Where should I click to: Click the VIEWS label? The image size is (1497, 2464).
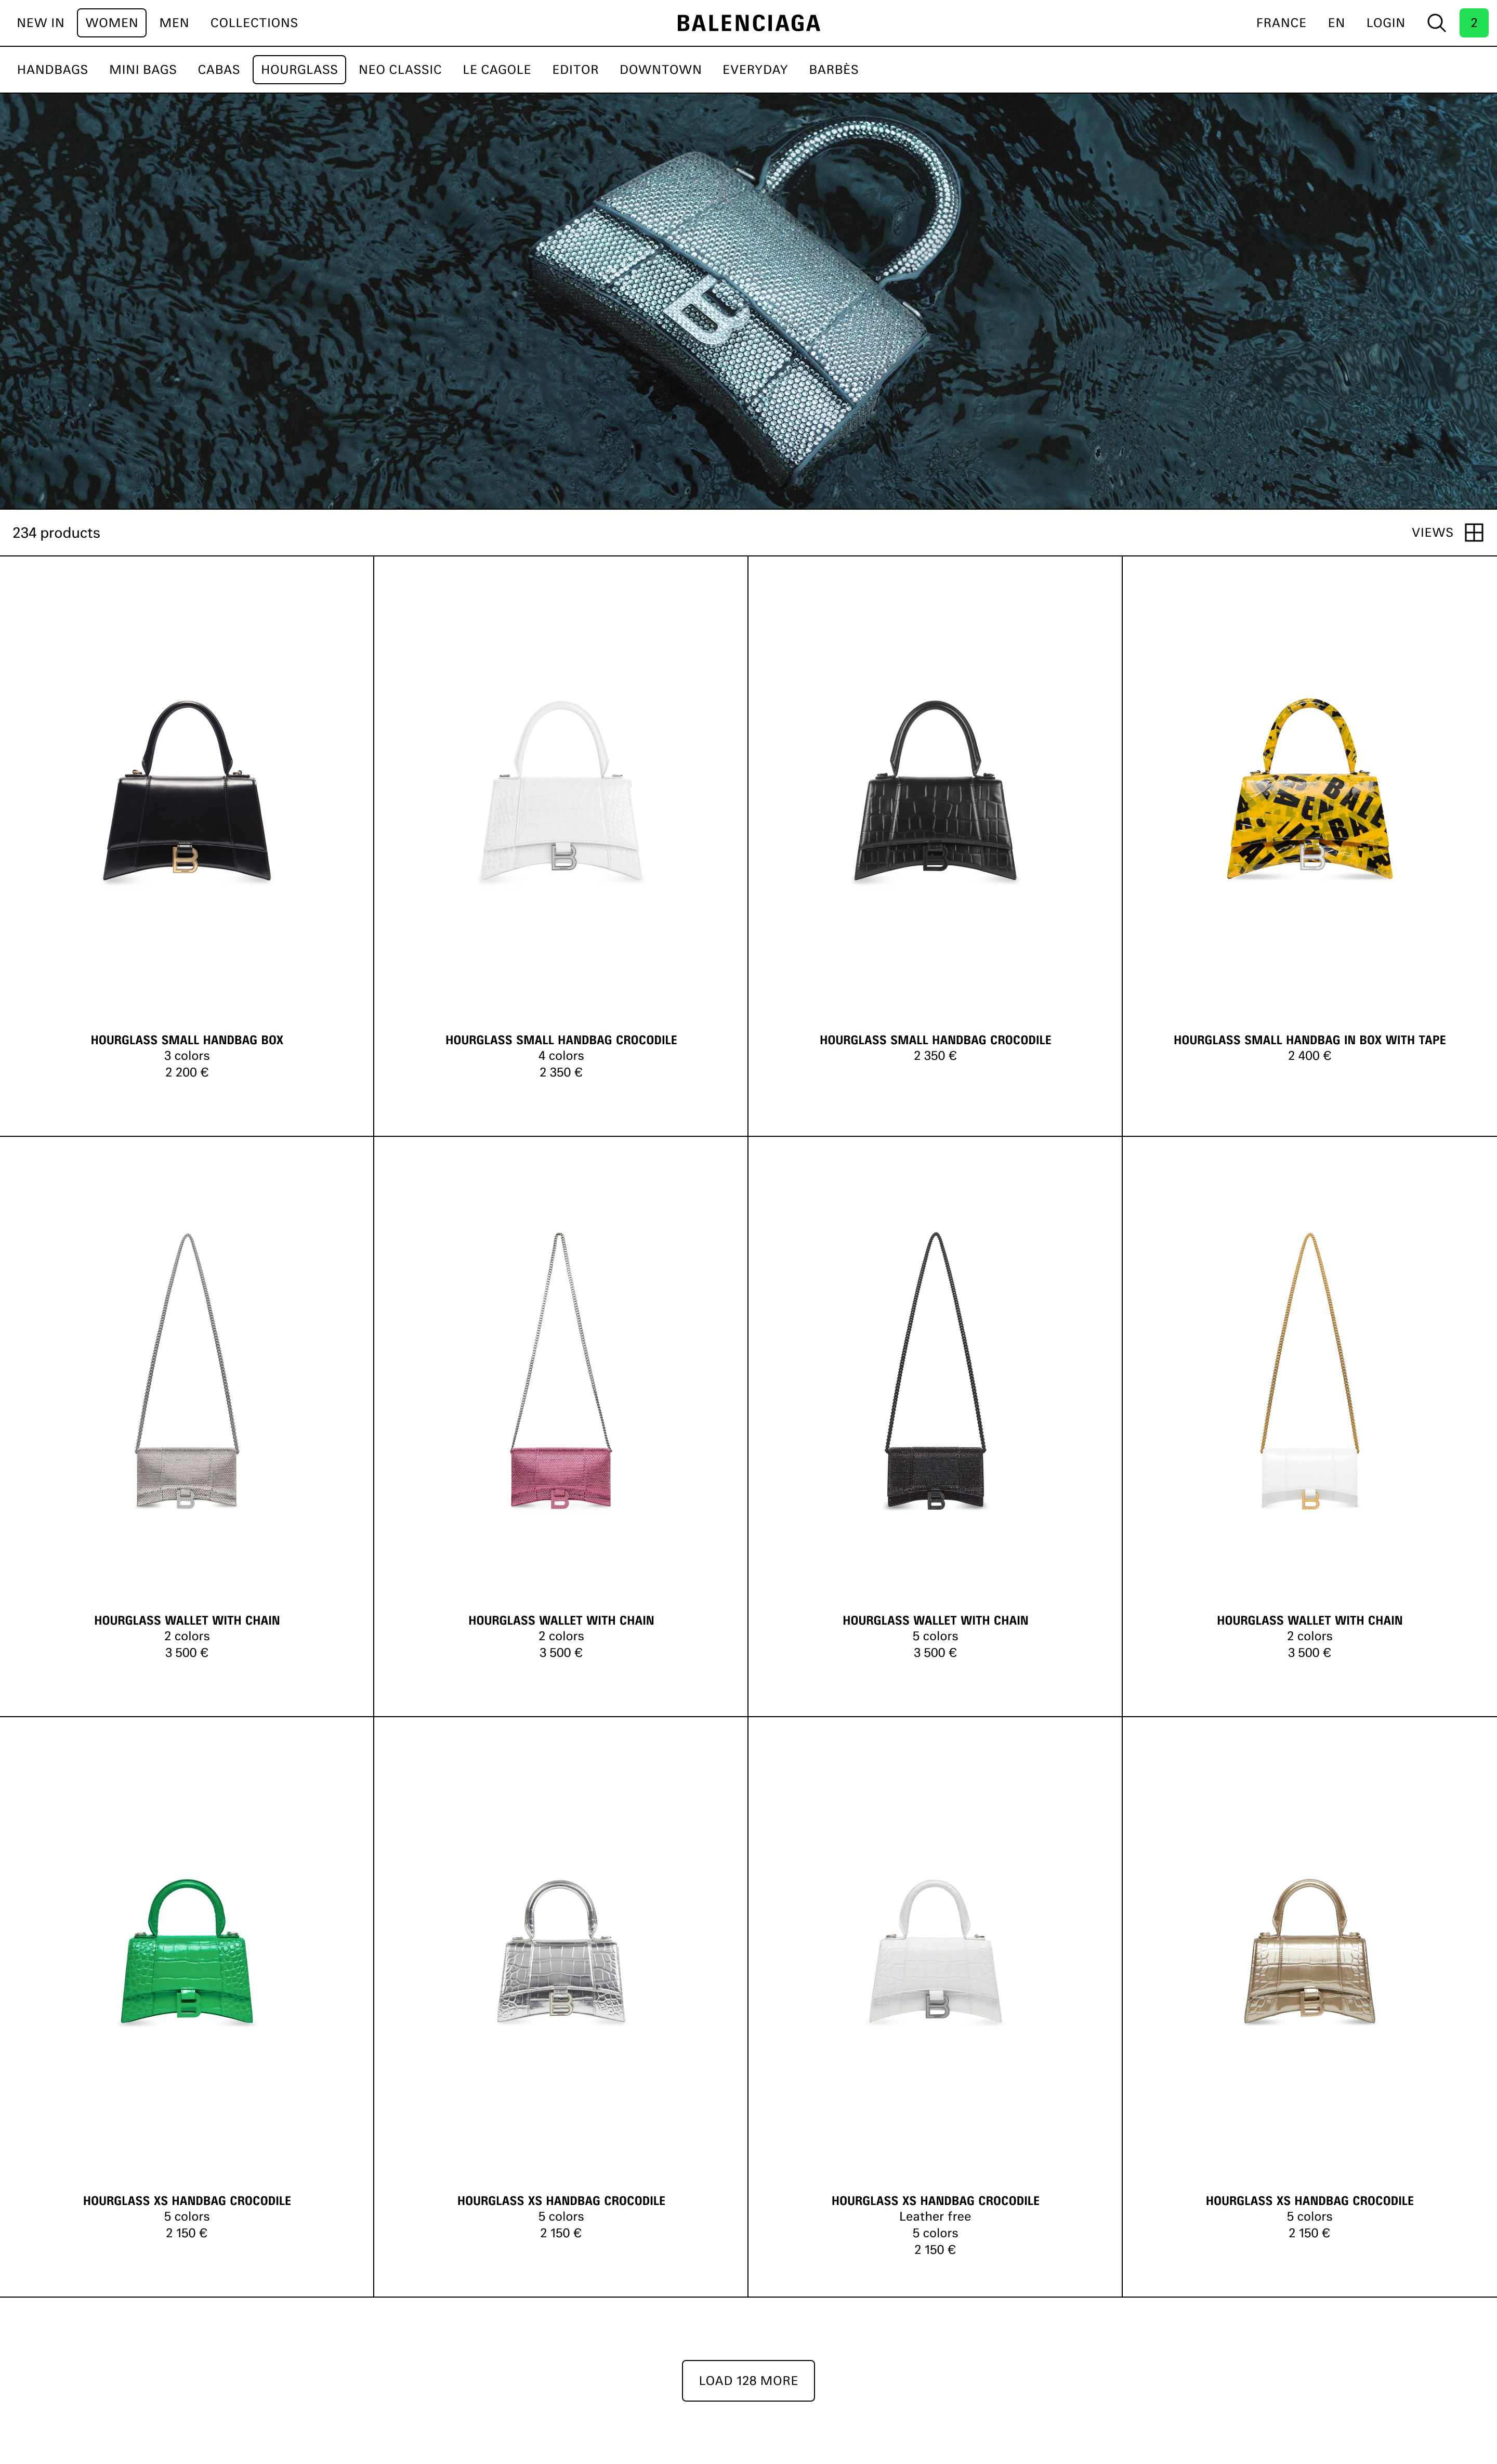[1432, 532]
